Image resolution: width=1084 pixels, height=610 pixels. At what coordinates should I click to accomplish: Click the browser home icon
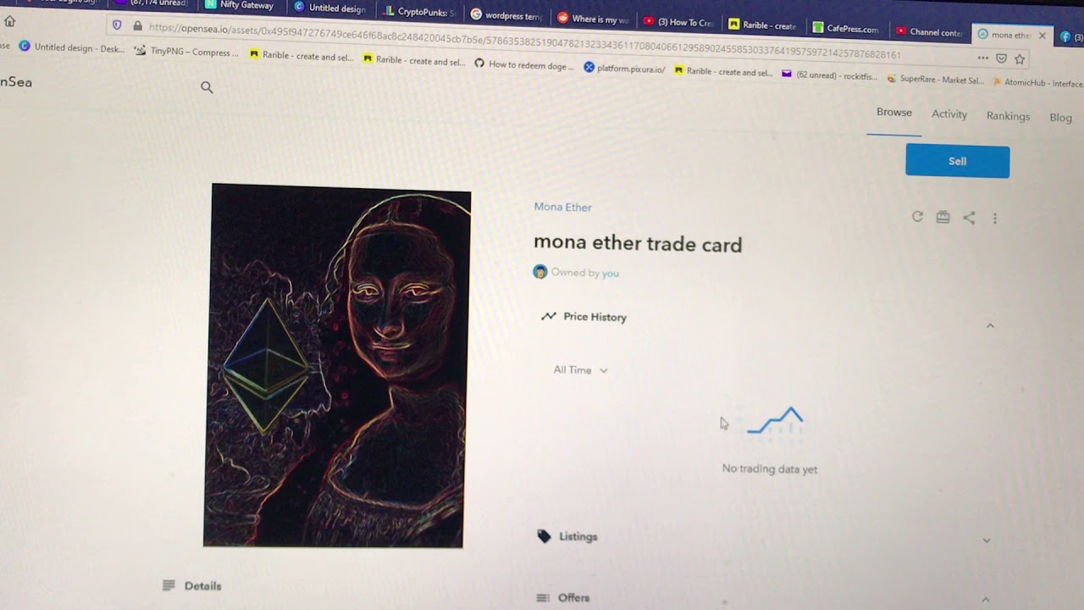[x=9, y=21]
